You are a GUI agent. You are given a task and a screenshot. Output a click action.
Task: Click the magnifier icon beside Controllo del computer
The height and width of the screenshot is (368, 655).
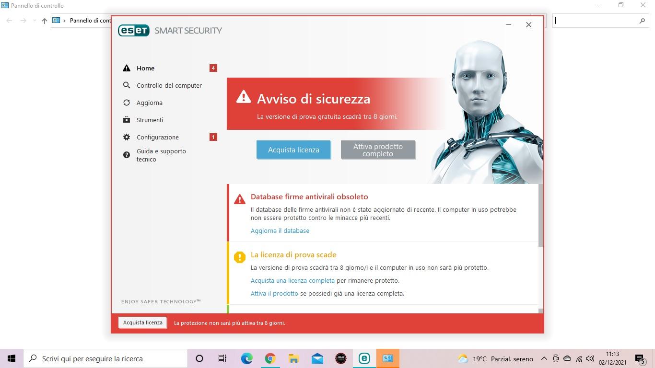coord(127,85)
